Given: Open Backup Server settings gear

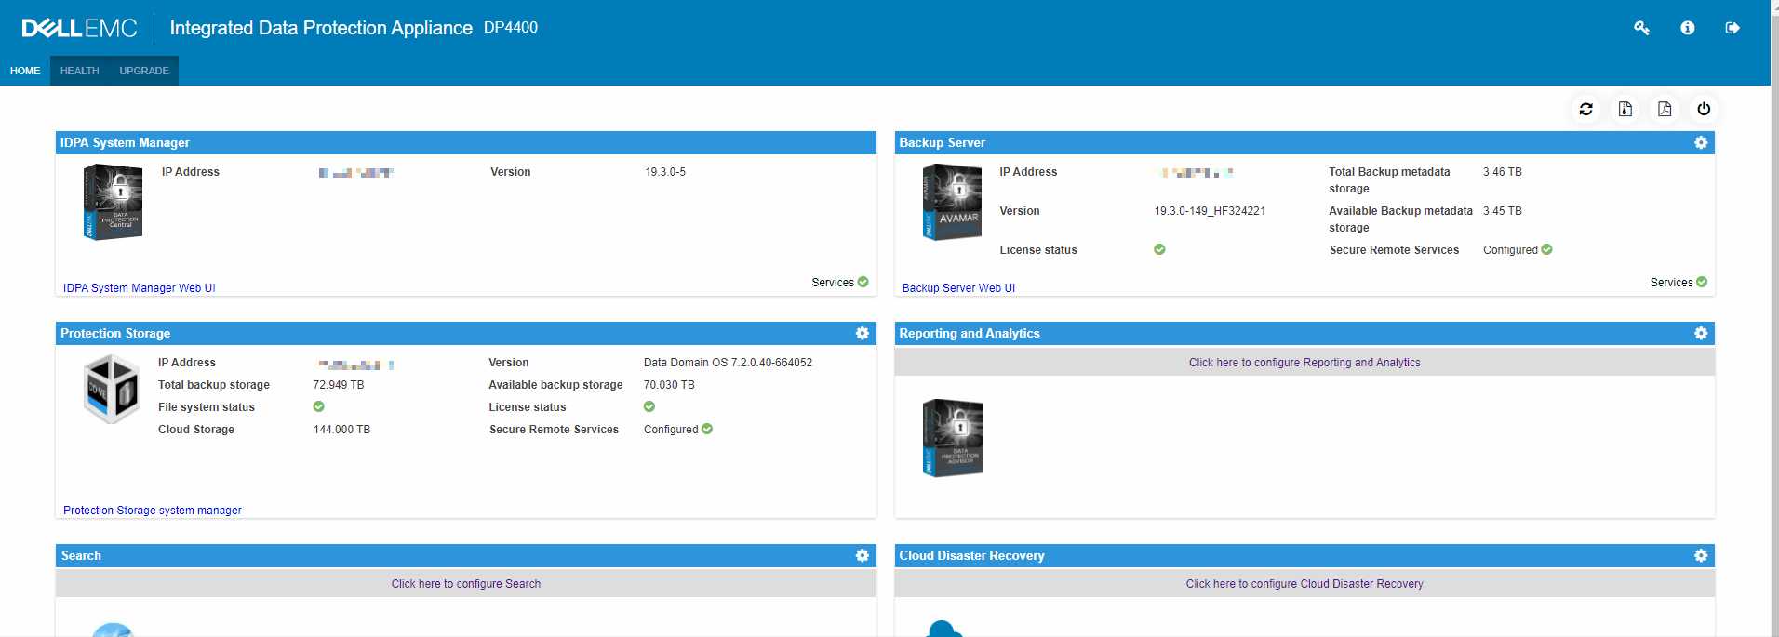Looking at the screenshot, I should tap(1701, 142).
